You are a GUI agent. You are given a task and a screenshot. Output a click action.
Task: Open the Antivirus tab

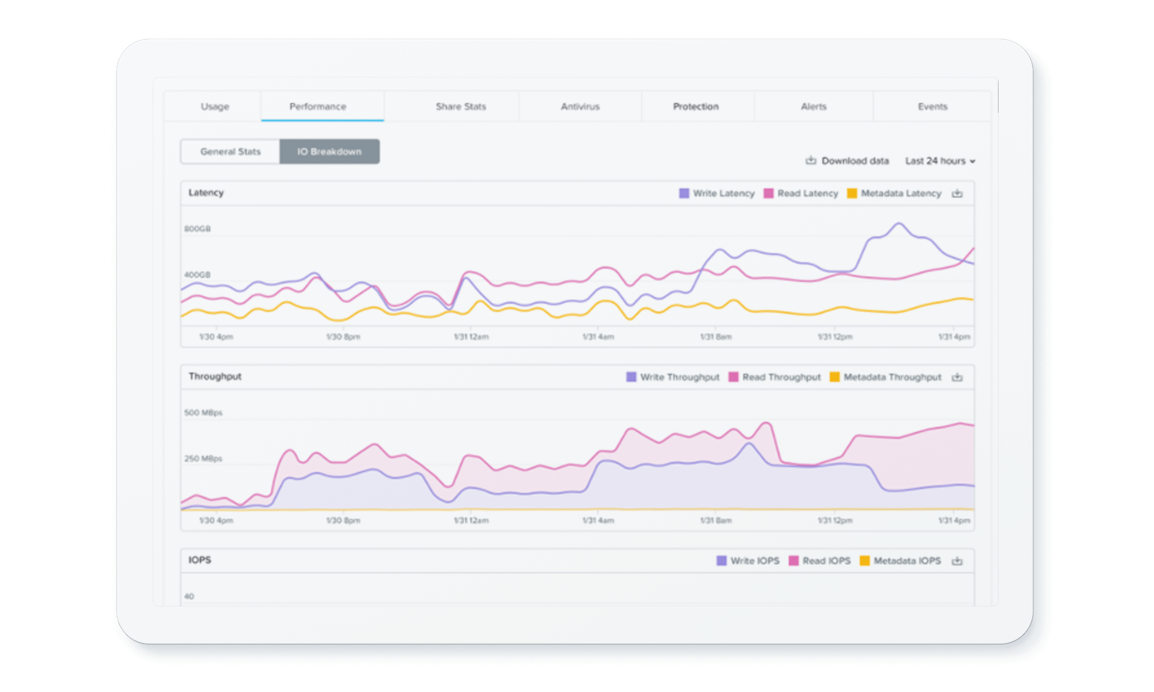click(580, 107)
